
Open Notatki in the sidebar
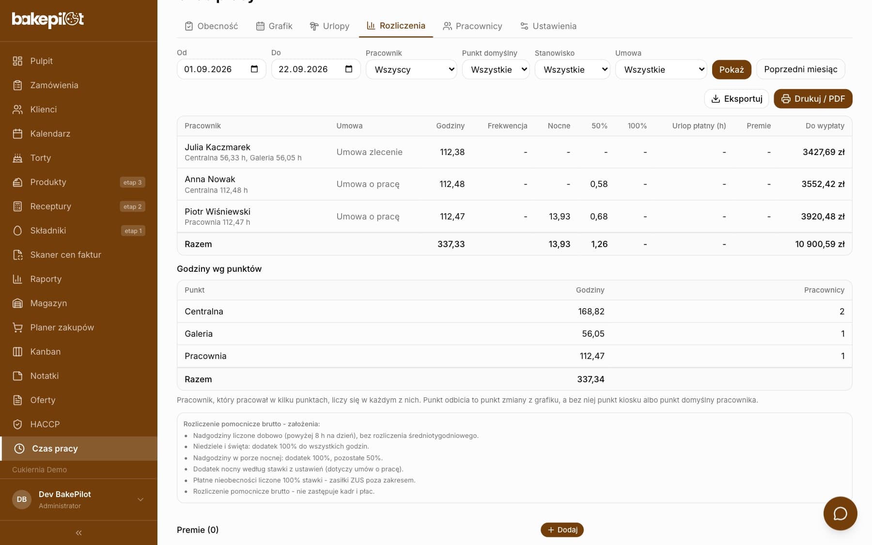click(78, 376)
